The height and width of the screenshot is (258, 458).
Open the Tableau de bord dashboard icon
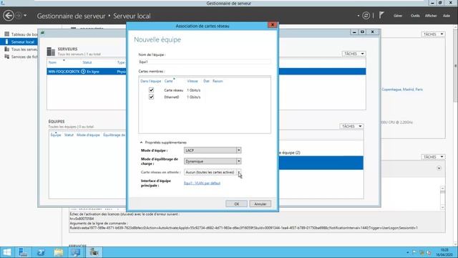point(6,34)
